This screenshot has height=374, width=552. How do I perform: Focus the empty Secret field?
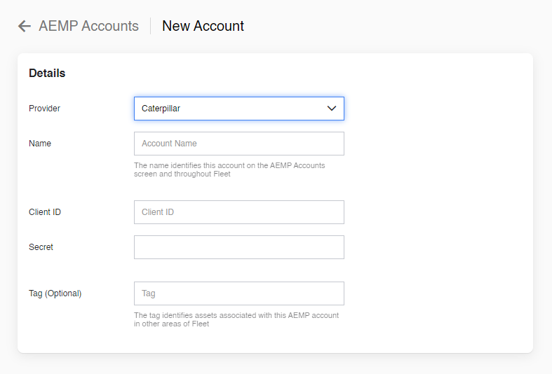coord(239,247)
